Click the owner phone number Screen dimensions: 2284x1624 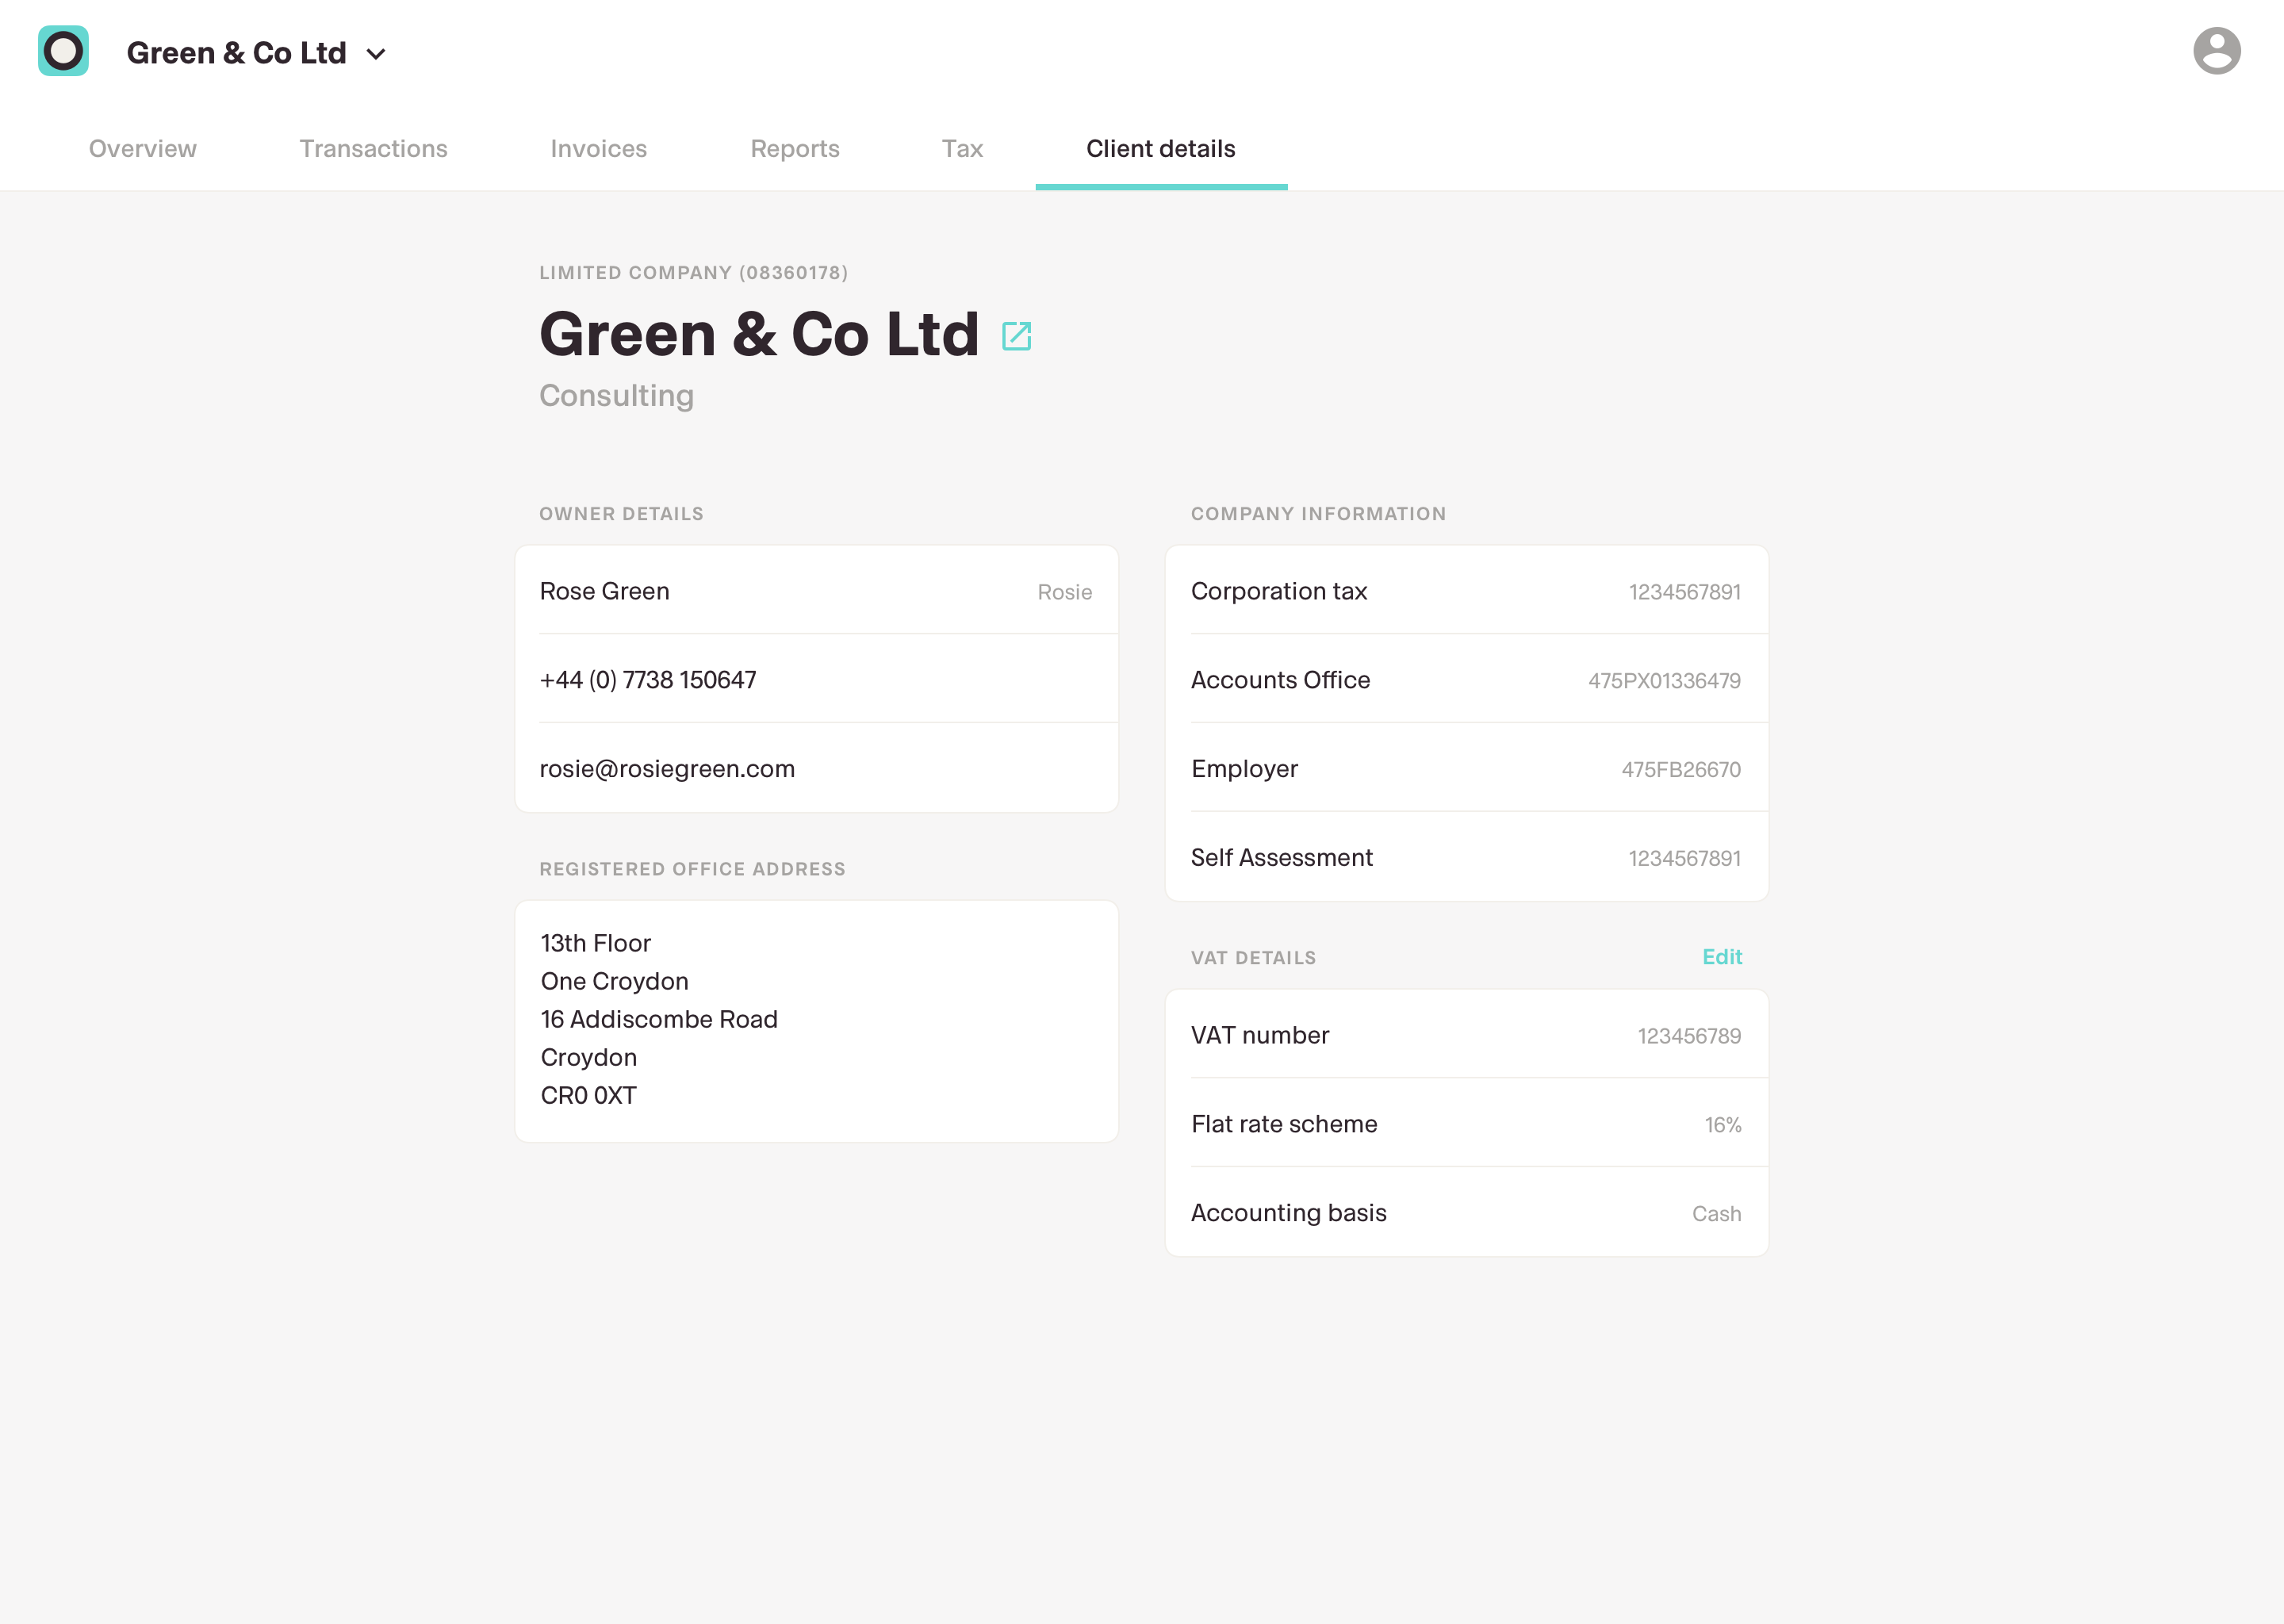click(647, 680)
